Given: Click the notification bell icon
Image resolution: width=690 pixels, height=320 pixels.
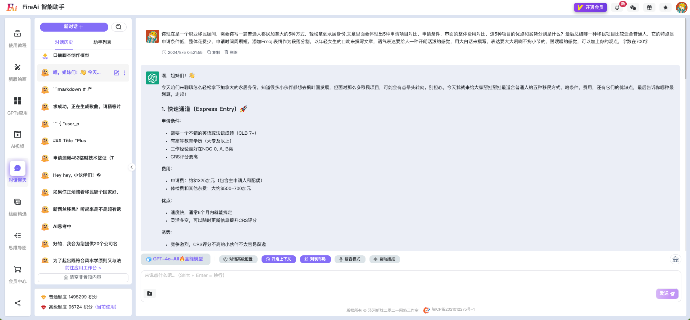Looking at the screenshot, I should [x=617, y=8].
